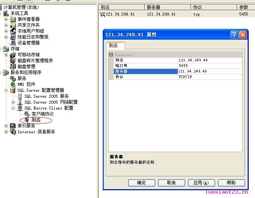Click the OK (确定) button
Image resolution: width=255 pixels, height=198 pixels.
pyautogui.click(x=142, y=183)
